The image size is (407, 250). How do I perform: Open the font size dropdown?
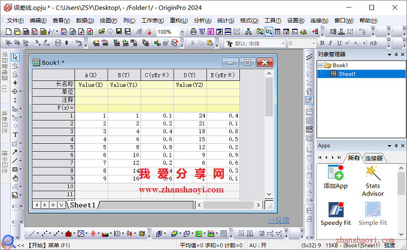point(314,43)
